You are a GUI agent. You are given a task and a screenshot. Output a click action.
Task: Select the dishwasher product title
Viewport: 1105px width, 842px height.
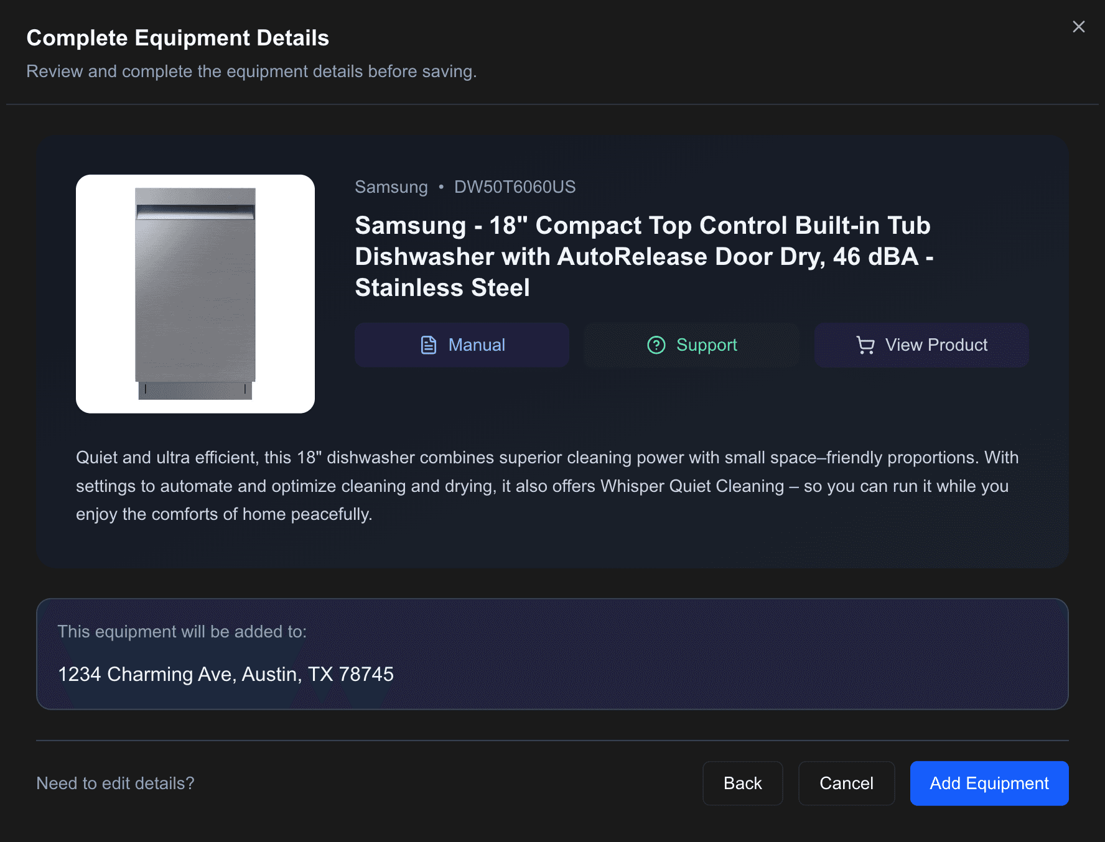[x=642, y=256]
